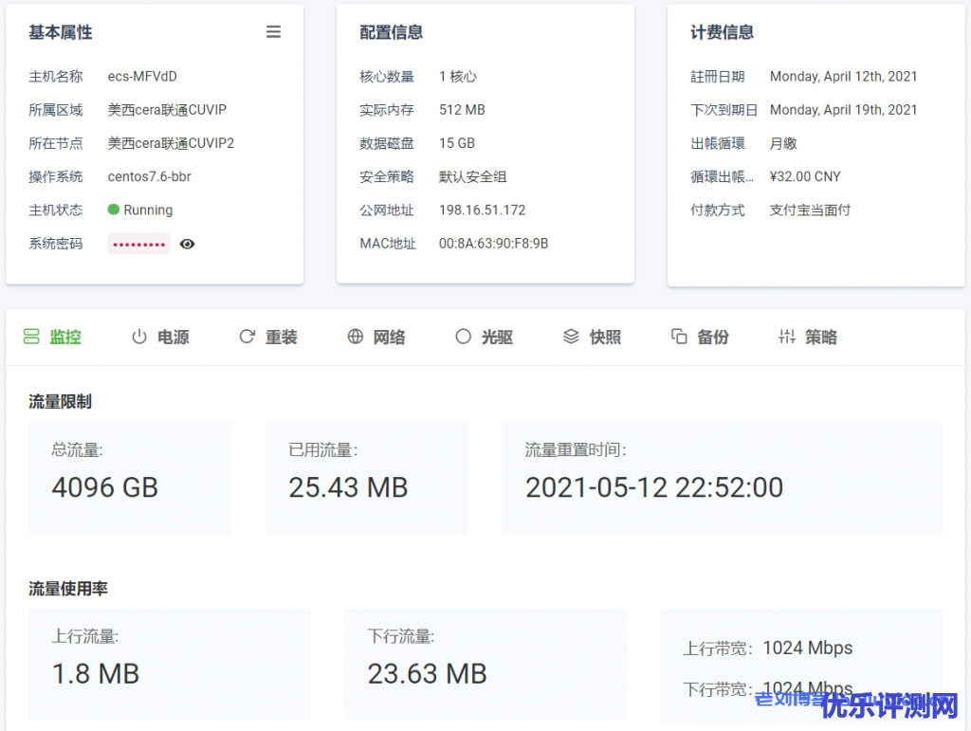Click the MAC address 00:8A:63:90:F8:9B
The width and height of the screenshot is (971, 731).
(x=493, y=244)
